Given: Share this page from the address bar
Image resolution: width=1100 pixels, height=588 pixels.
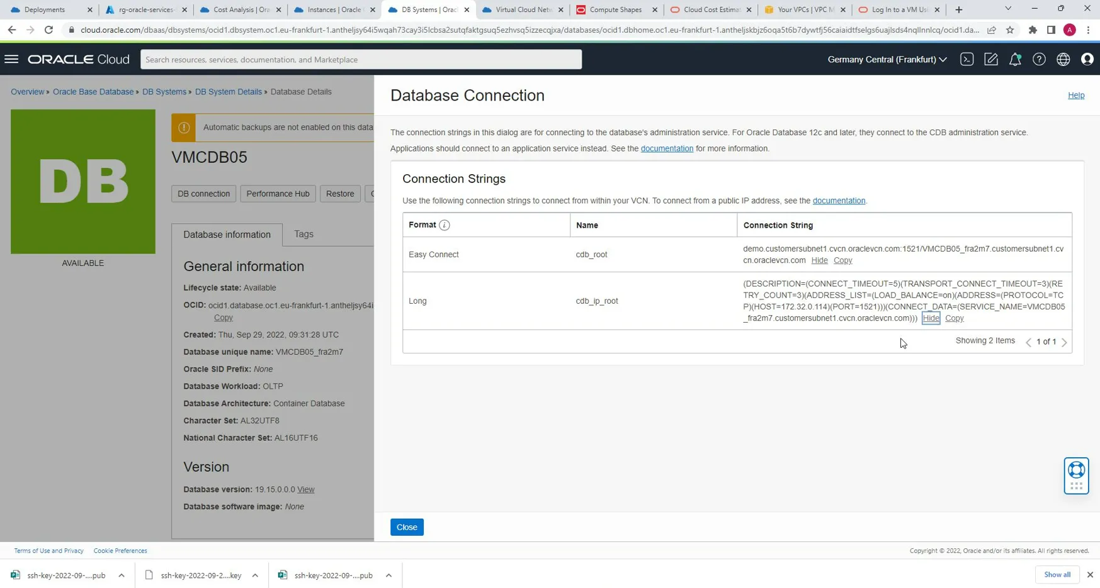Looking at the screenshot, I should pos(992,30).
